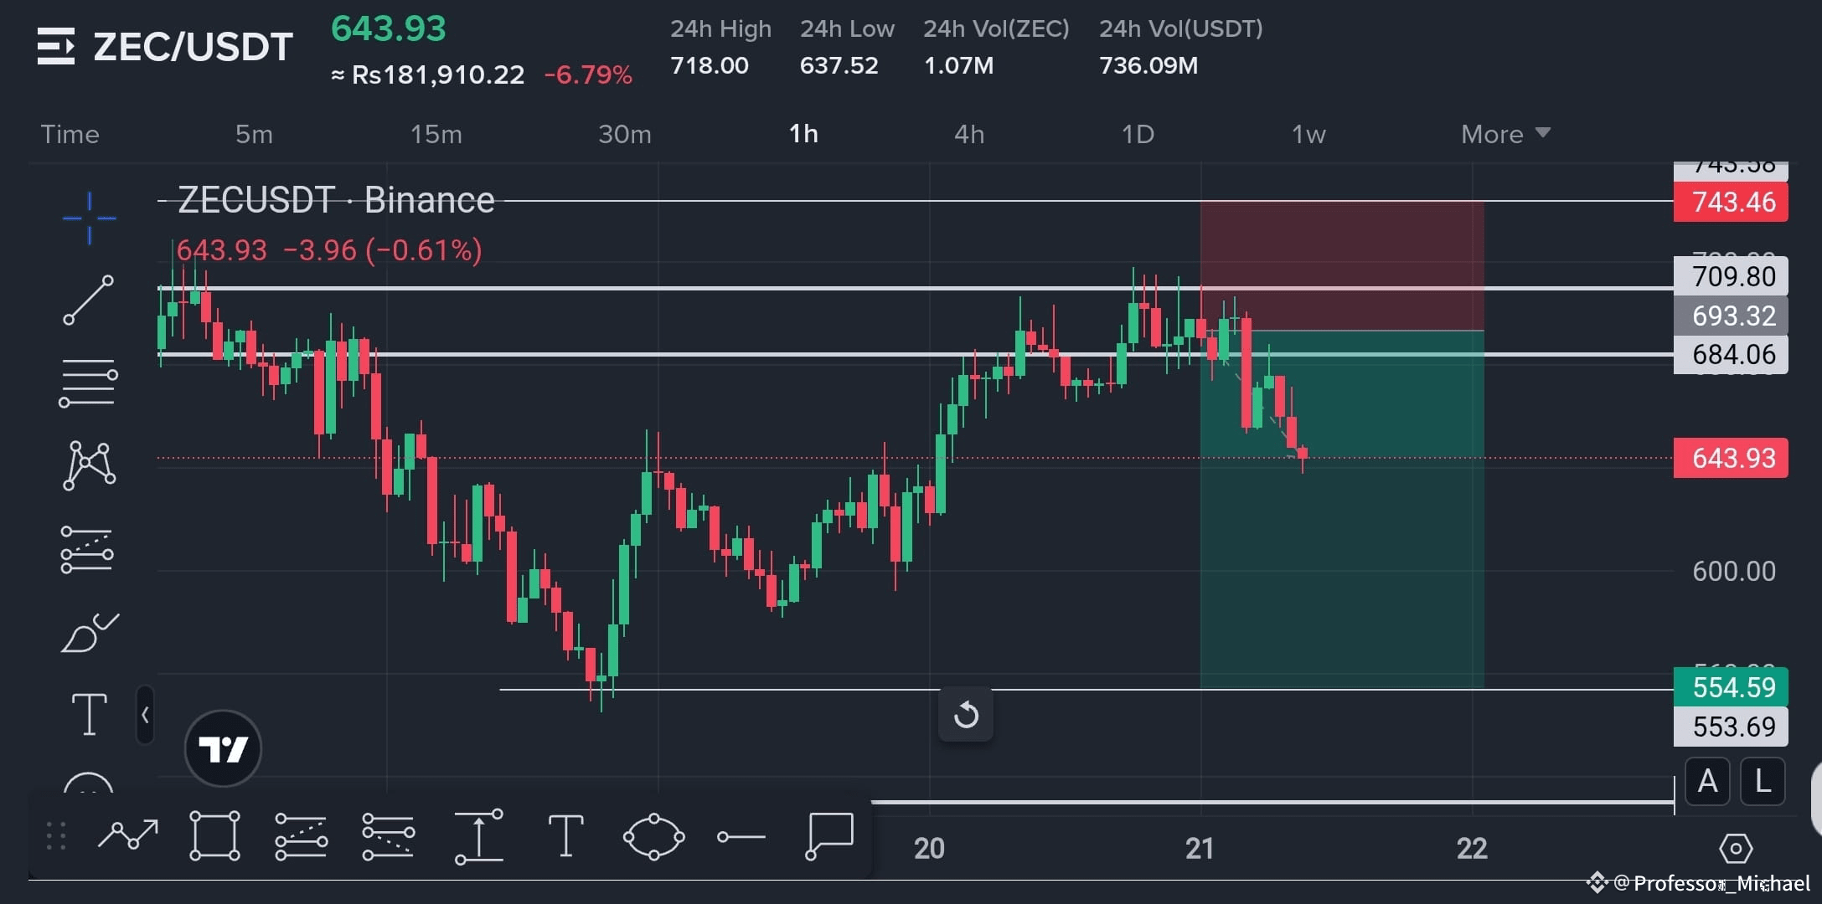This screenshot has width=1822, height=904.
Task: Grab the floating toolbar drag handle
Action: 56,835
